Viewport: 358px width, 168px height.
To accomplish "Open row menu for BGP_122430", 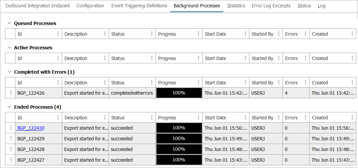I will click(x=10, y=128).
